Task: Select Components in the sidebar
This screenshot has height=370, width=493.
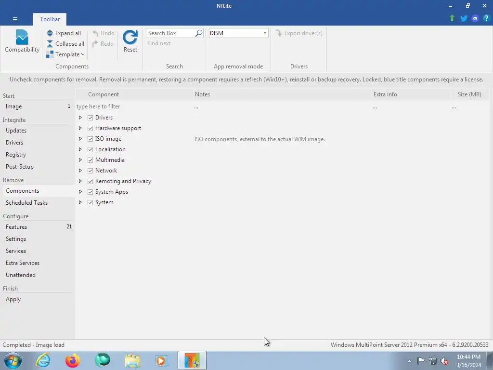Action: [37, 191]
